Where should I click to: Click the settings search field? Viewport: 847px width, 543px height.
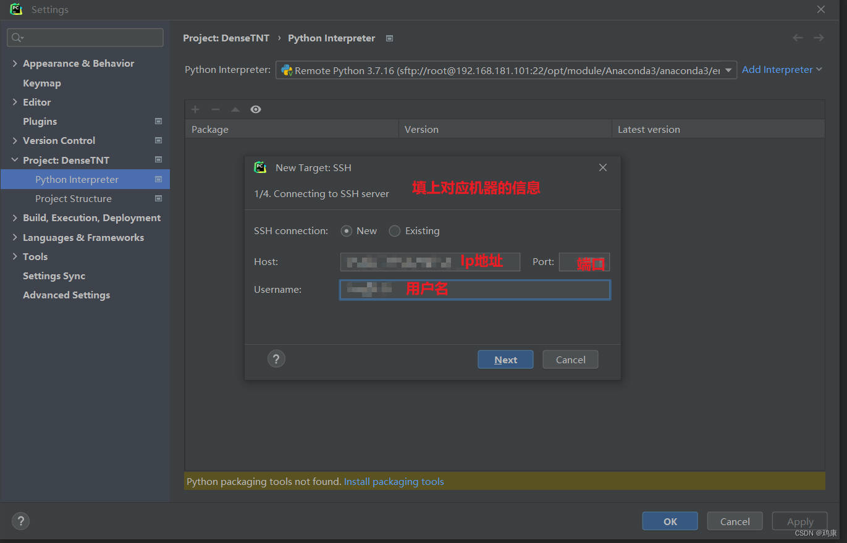click(85, 38)
